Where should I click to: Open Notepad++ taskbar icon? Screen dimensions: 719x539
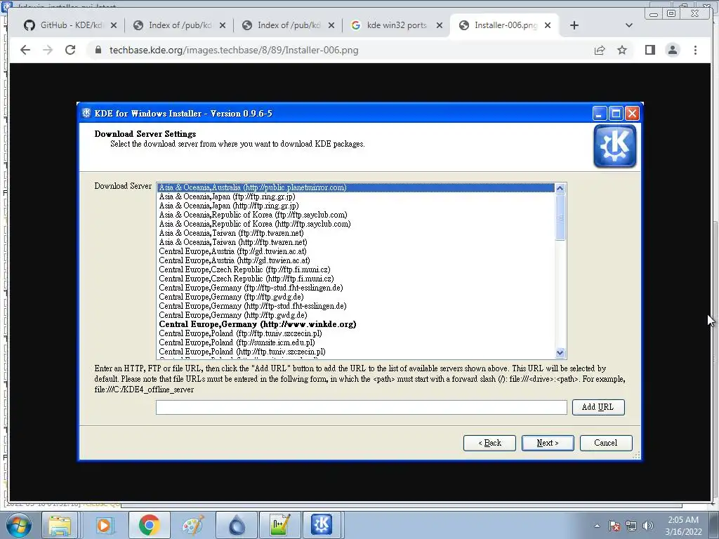point(280,525)
